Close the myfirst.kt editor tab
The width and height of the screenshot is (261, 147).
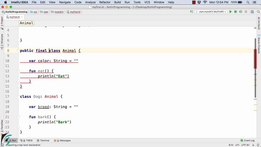pyautogui.click(x=22, y=17)
